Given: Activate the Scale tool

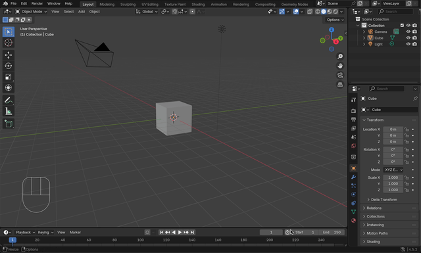Looking at the screenshot, I should pyautogui.click(x=9, y=77).
